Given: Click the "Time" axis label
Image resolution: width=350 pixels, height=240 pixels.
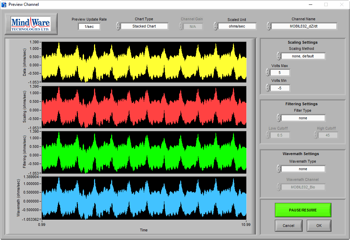Looking at the screenshot, I should (x=144, y=230).
